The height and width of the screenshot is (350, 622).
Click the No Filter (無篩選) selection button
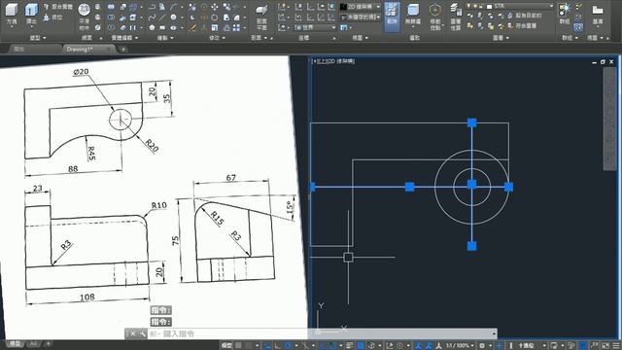pos(413,16)
